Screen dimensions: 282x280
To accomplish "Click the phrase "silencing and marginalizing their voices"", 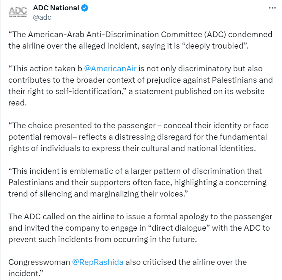I will 111,194.
